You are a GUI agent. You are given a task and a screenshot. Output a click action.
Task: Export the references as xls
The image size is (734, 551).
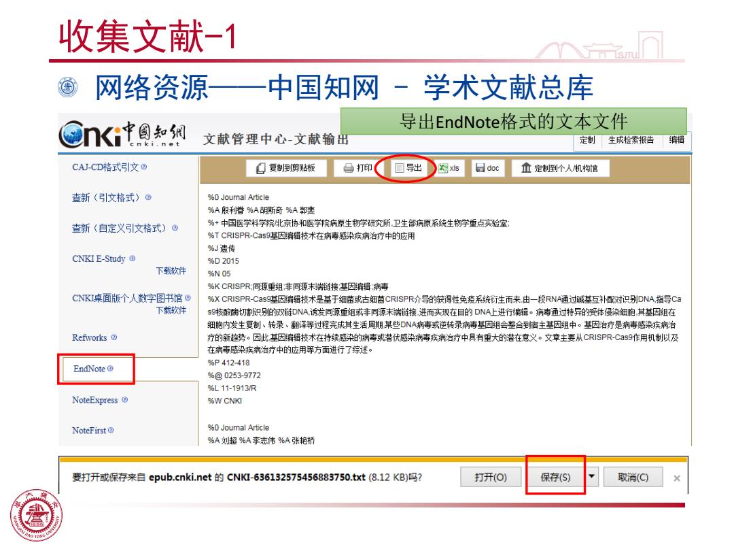coord(449,168)
